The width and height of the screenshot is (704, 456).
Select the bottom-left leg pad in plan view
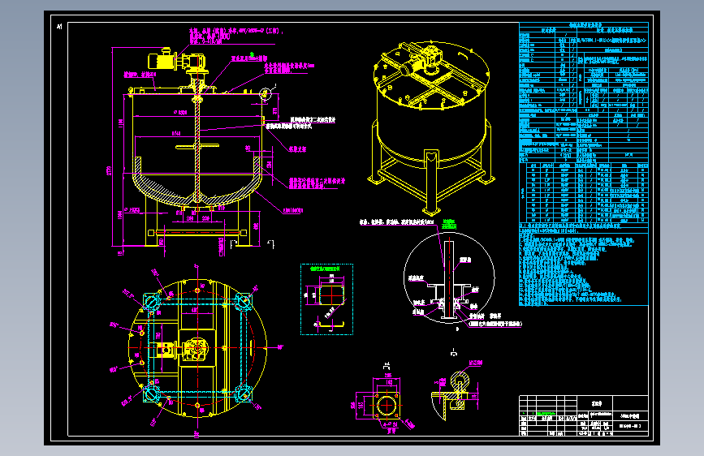pos(151,394)
